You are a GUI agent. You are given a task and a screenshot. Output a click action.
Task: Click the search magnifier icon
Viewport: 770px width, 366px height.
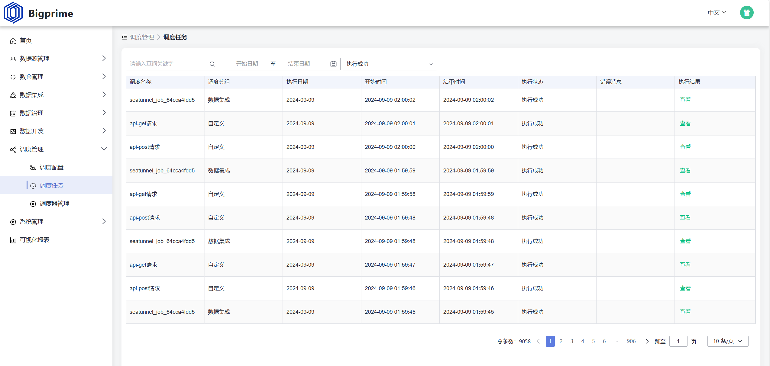coord(212,64)
